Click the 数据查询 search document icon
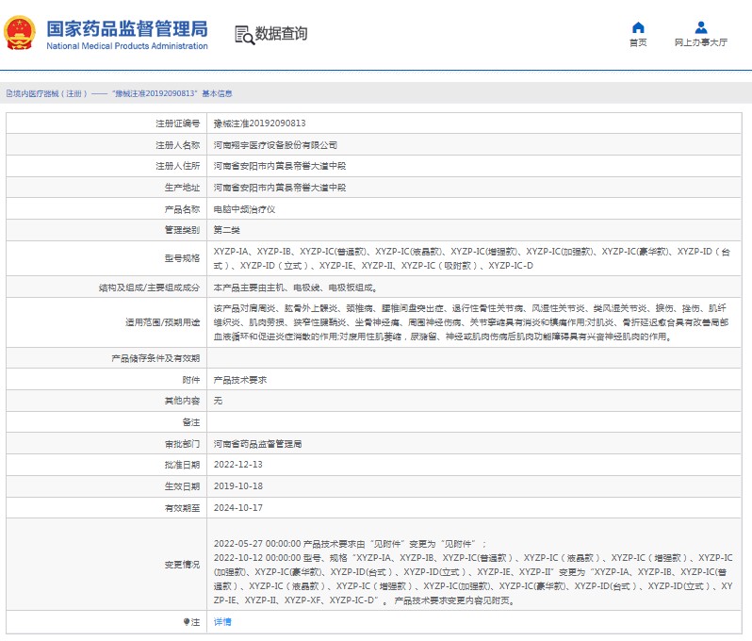Screen dimensions: 752x641 244,35
